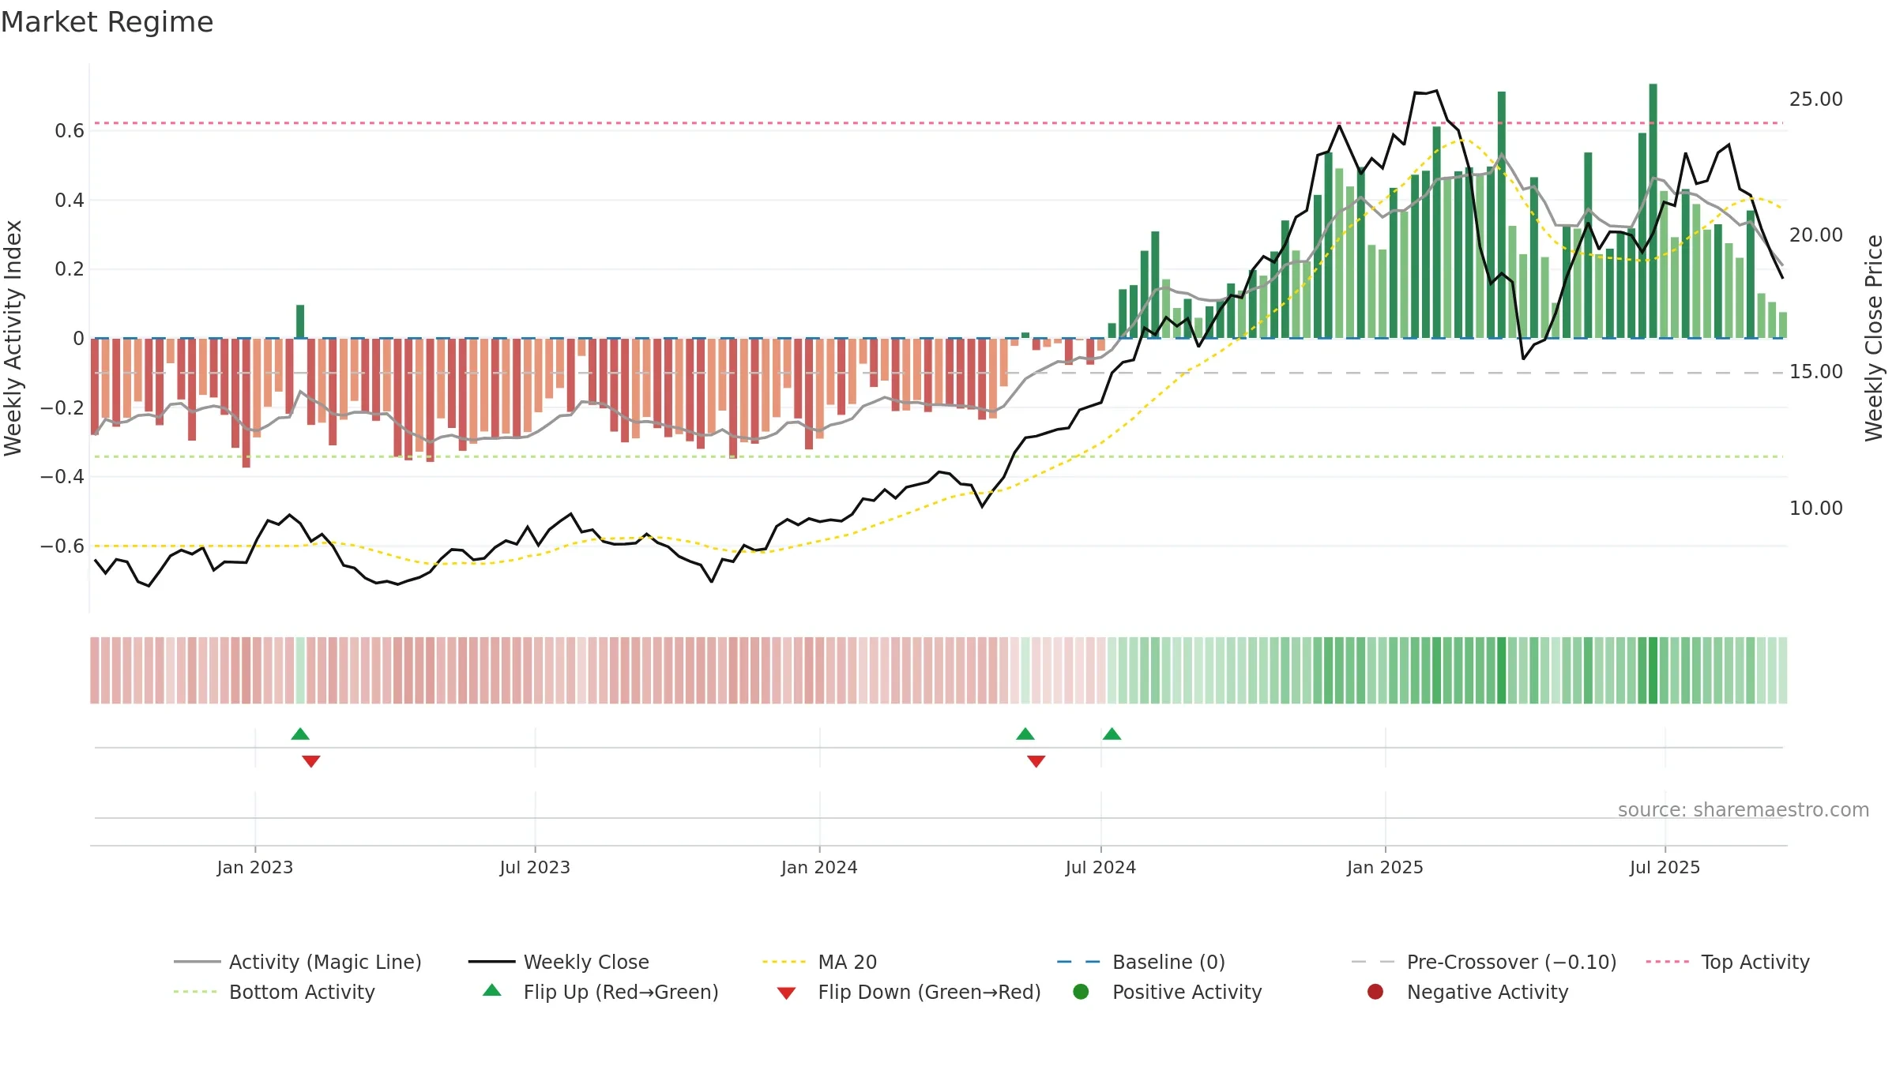This screenshot has height=1066, width=1896.
Task: Toggle Top Activity legend entry
Action: [x=1728, y=962]
